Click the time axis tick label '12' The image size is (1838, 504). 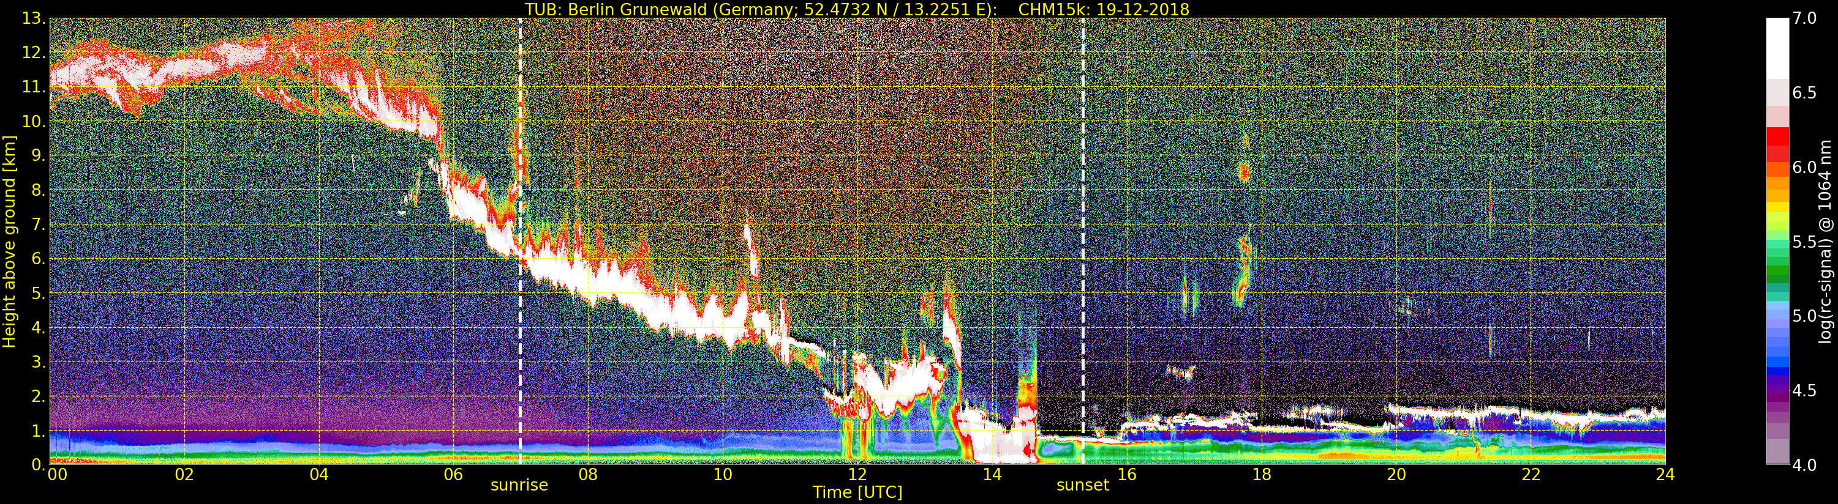(857, 475)
